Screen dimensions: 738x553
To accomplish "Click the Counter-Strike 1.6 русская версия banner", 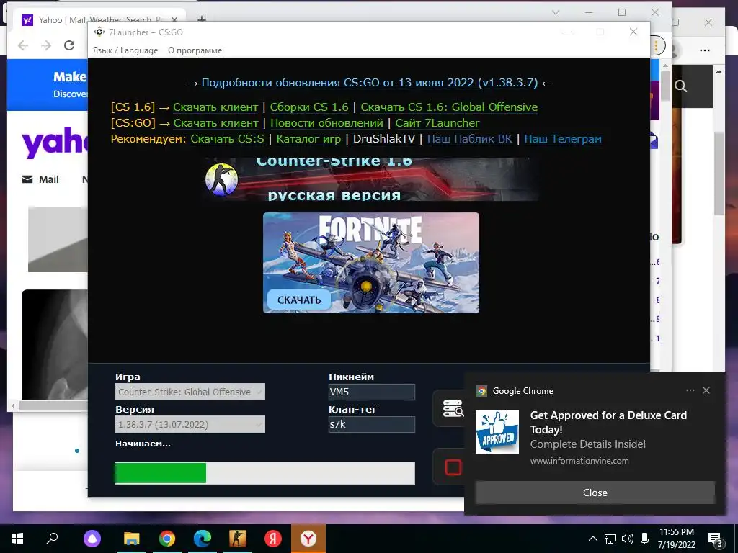I will 371,179.
